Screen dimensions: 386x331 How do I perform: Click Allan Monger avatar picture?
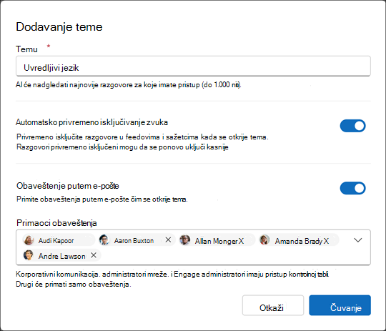pos(185,240)
